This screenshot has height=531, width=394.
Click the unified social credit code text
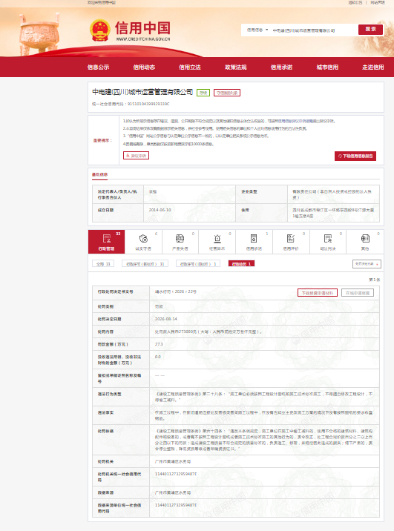(131, 104)
